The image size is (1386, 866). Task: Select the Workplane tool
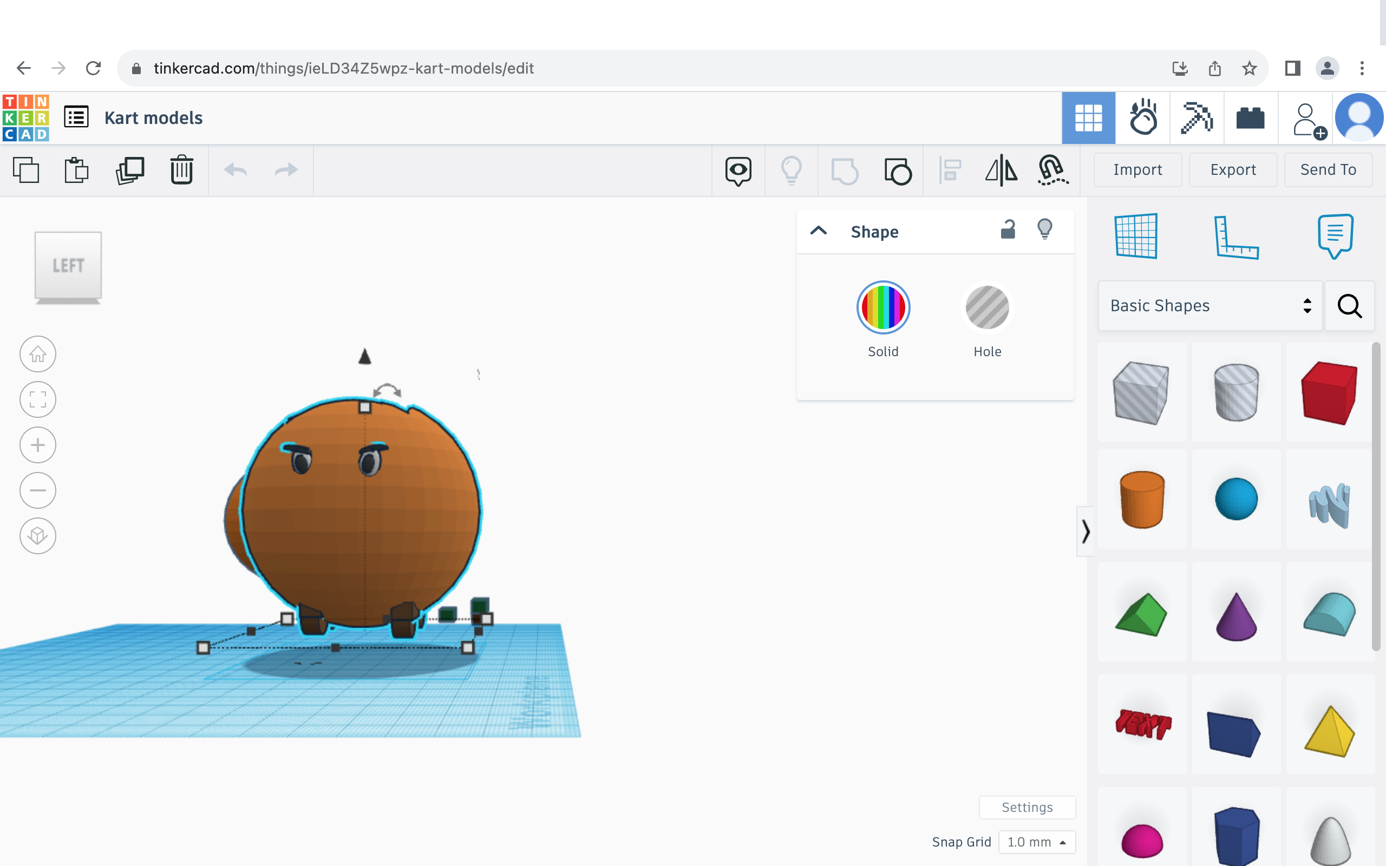coord(1136,236)
